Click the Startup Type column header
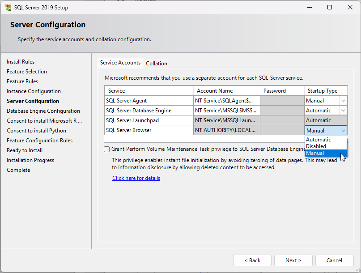The height and width of the screenshot is (273, 361). (326, 91)
